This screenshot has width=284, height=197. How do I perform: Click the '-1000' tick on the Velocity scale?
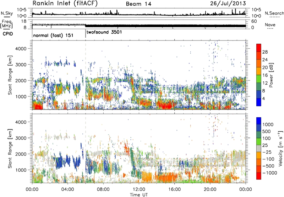click(269, 173)
